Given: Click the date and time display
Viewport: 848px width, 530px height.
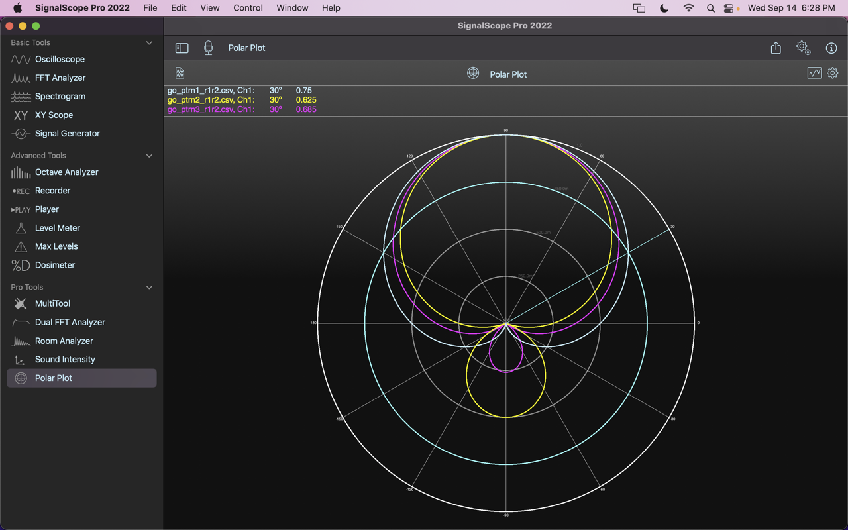Looking at the screenshot, I should click(x=792, y=8).
